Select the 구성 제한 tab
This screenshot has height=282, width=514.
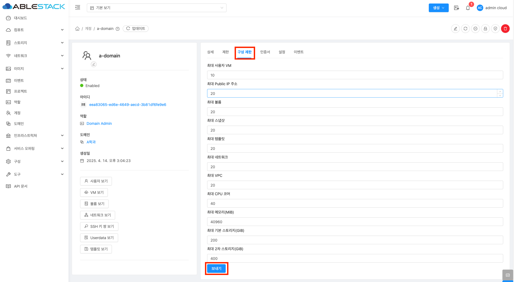(x=245, y=52)
